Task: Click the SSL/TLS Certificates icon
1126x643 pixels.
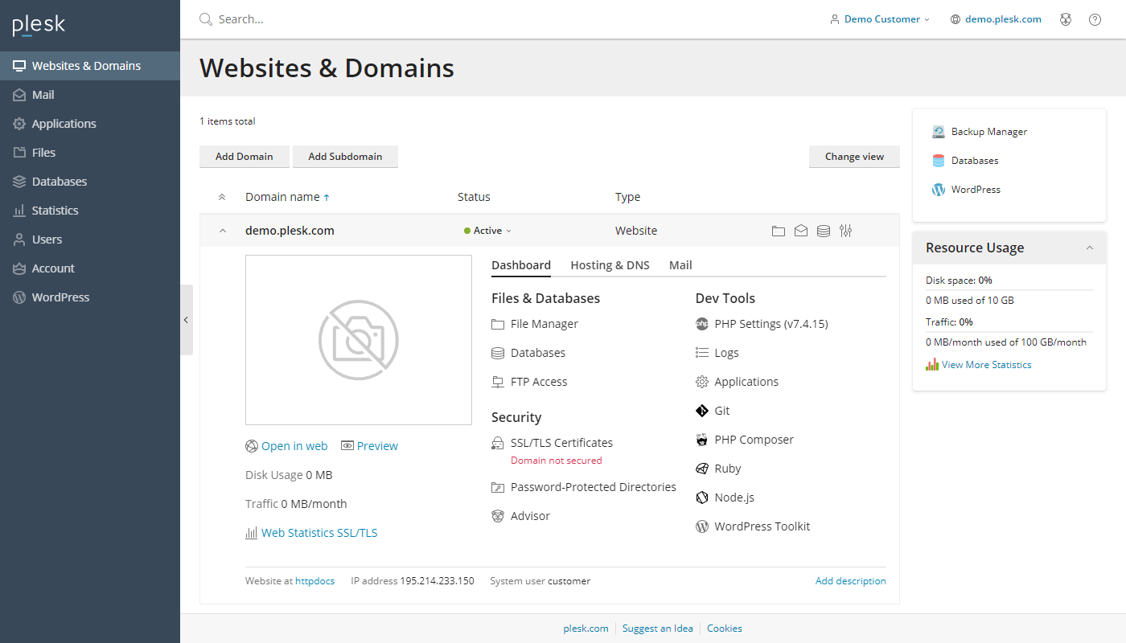Action: 498,443
